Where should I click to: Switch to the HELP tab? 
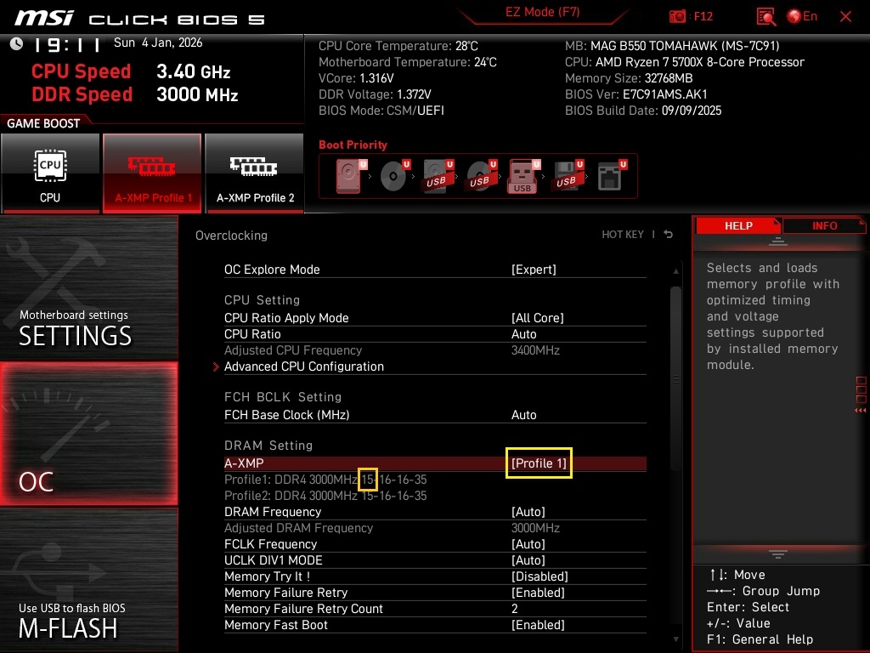point(738,226)
